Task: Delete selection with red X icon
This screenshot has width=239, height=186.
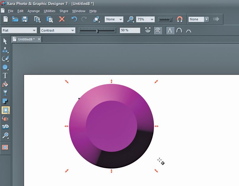Action: [62, 19]
